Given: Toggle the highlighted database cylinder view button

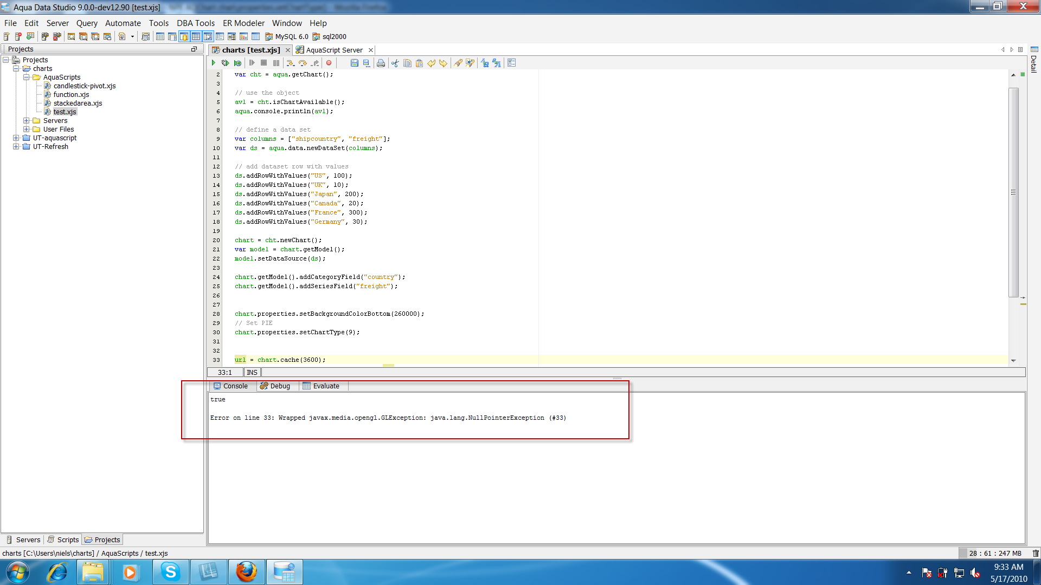Looking at the screenshot, I should pyautogui.click(x=184, y=37).
